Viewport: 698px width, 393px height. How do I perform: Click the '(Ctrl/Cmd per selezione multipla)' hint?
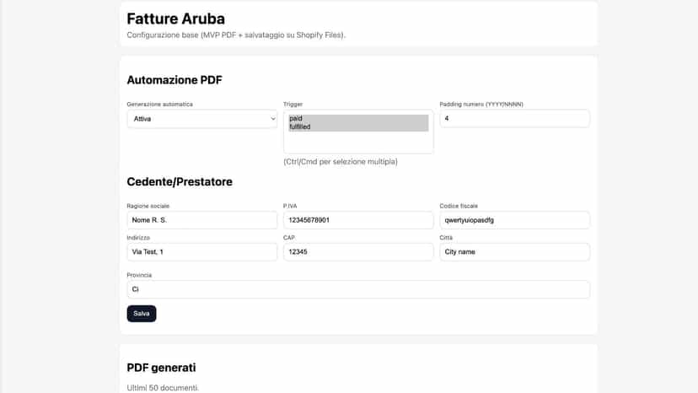click(x=341, y=162)
